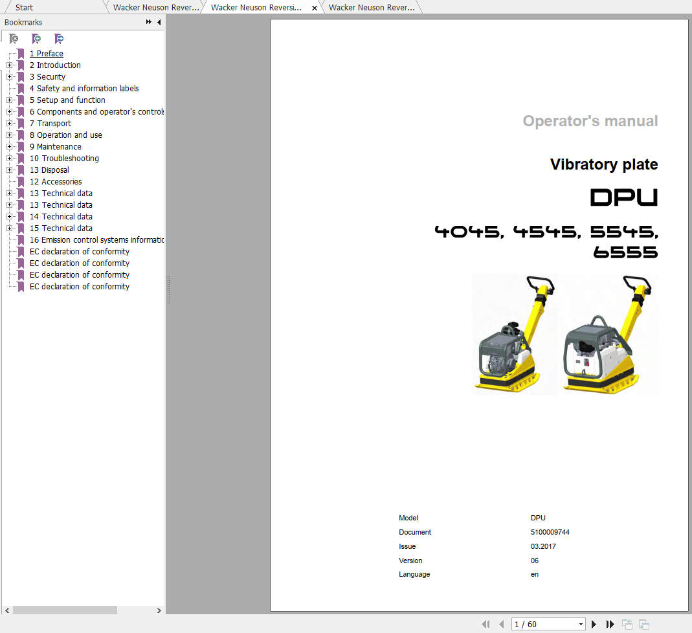Jump to the last page

point(610,624)
